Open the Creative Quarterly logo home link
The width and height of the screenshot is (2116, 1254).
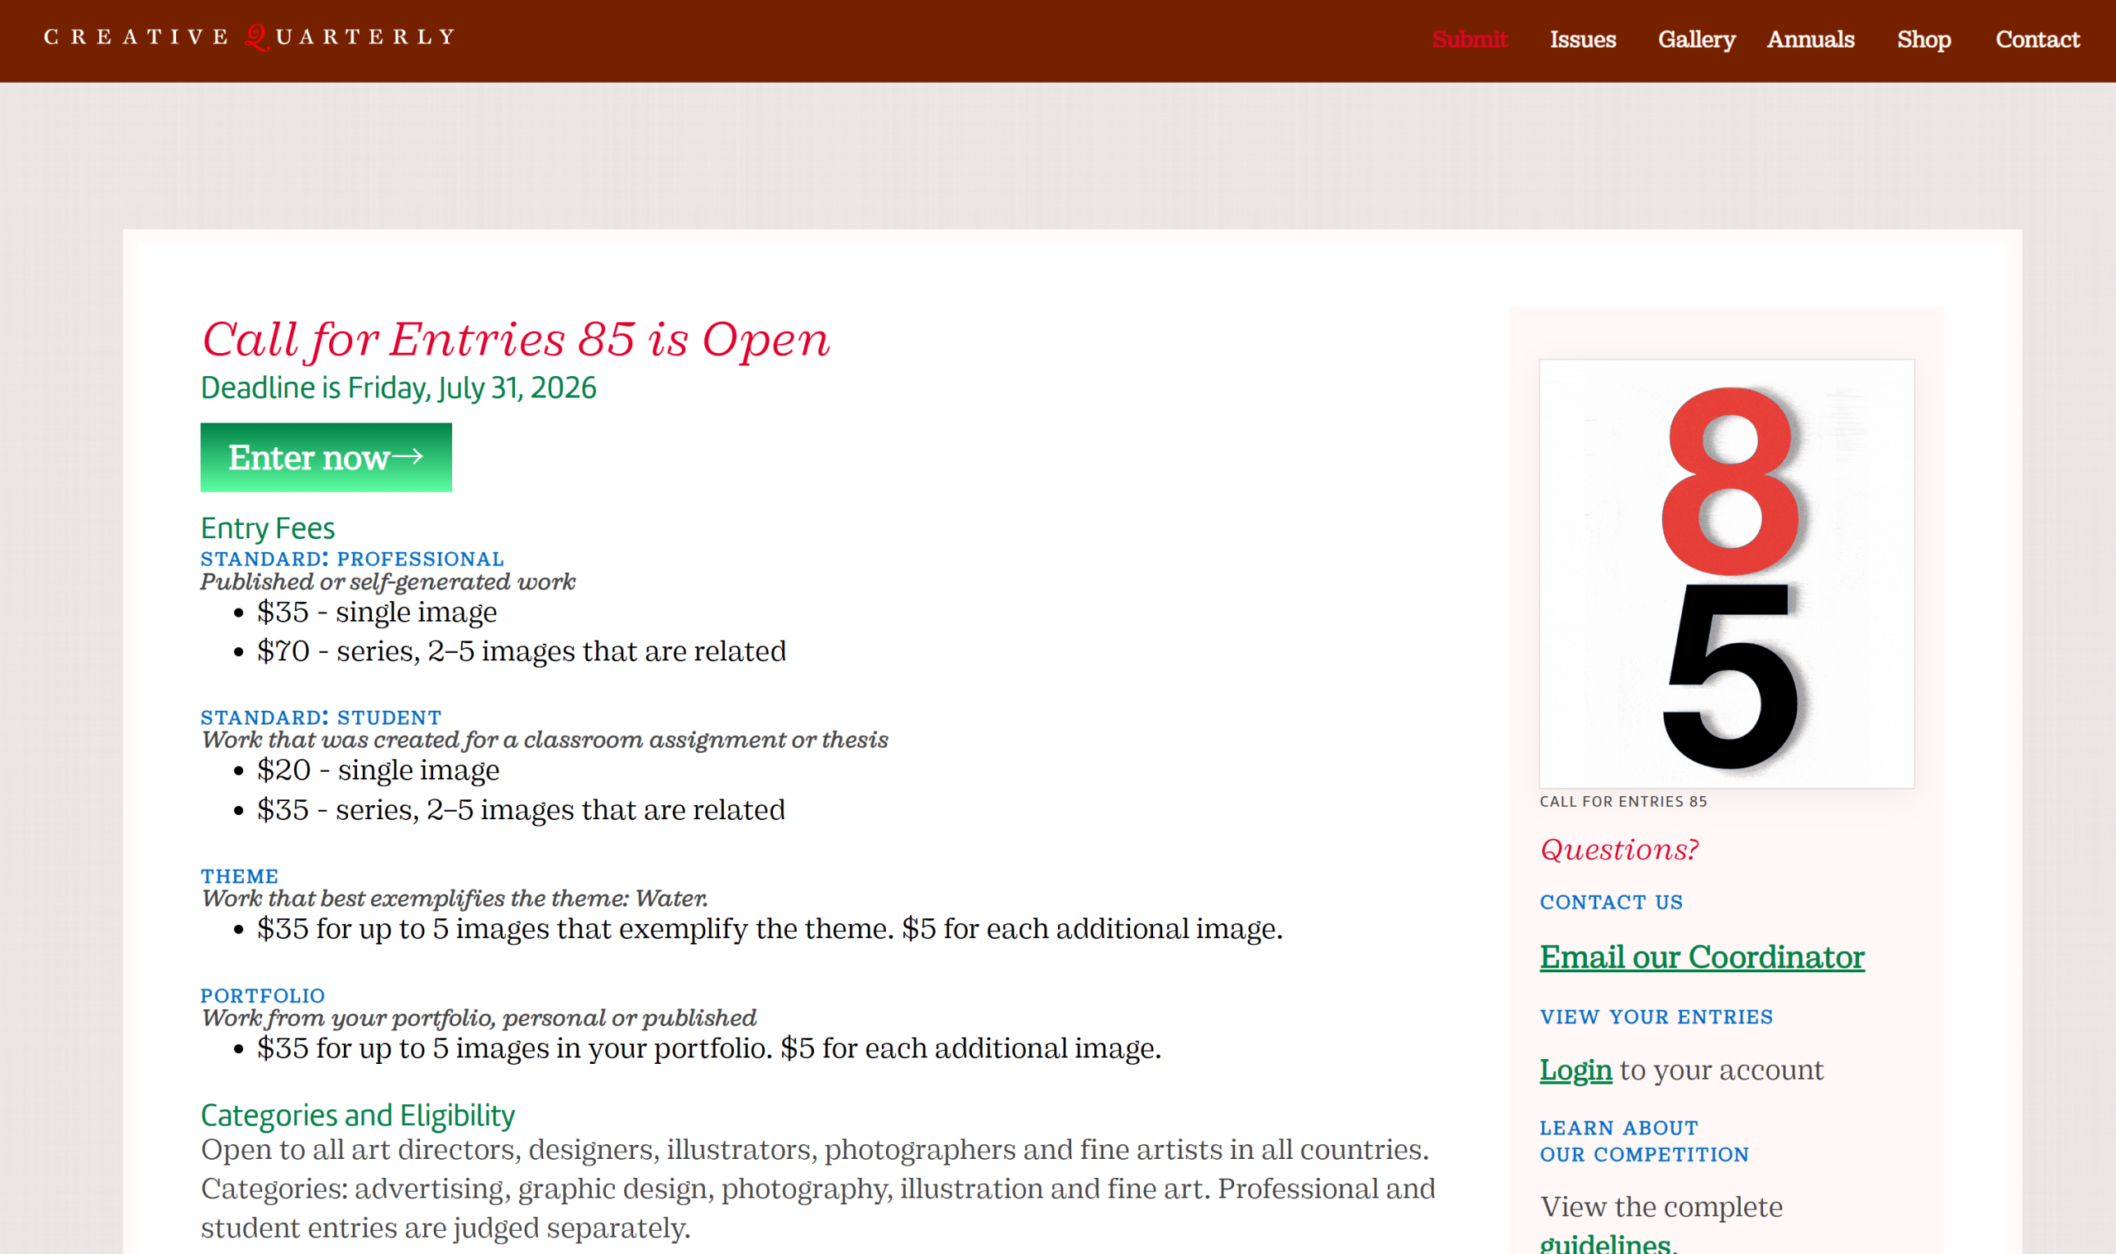249,38
